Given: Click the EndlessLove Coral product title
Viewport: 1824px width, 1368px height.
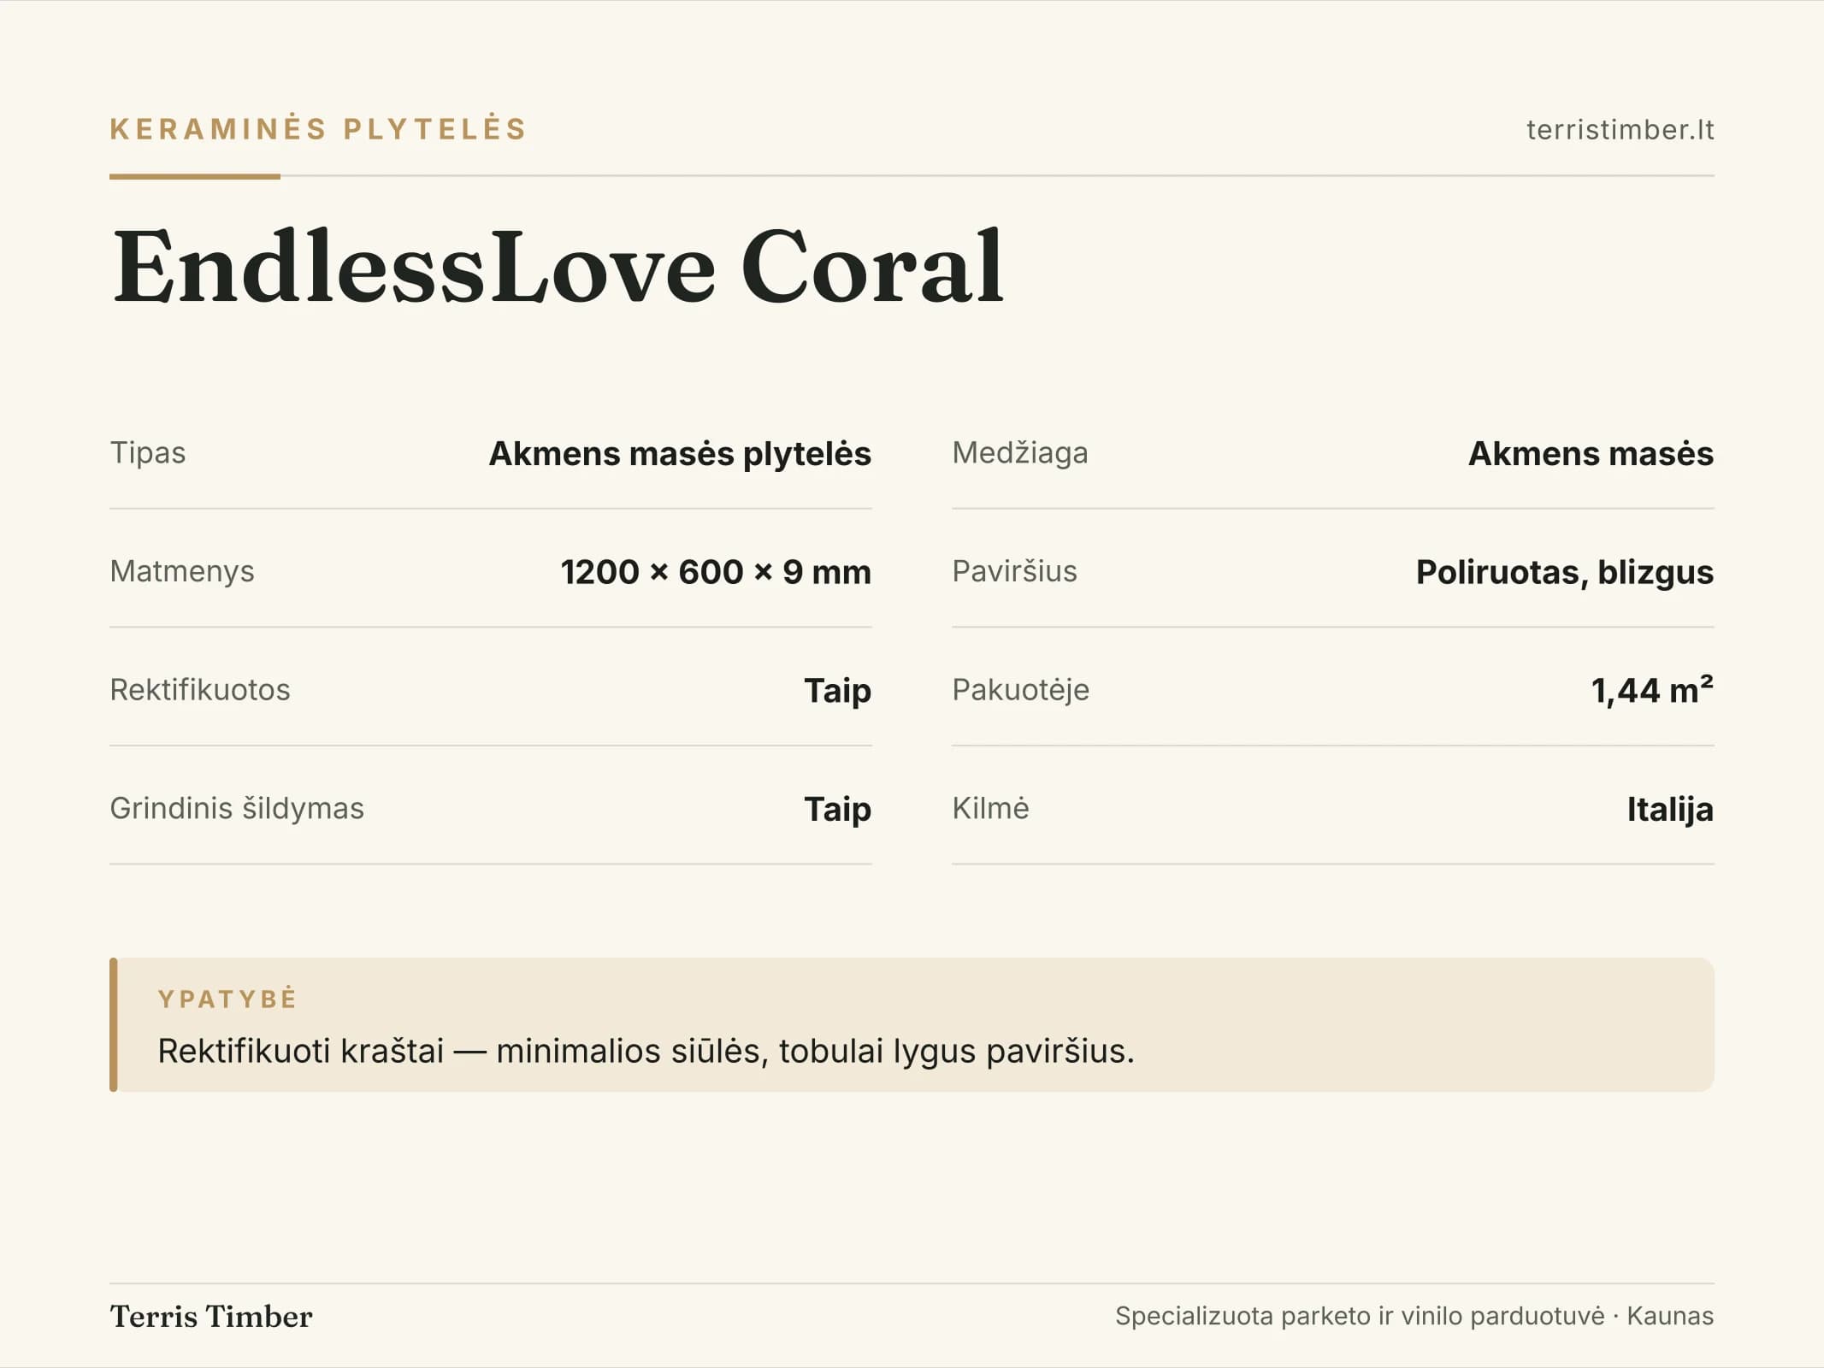Looking at the screenshot, I should pyautogui.click(x=558, y=266).
